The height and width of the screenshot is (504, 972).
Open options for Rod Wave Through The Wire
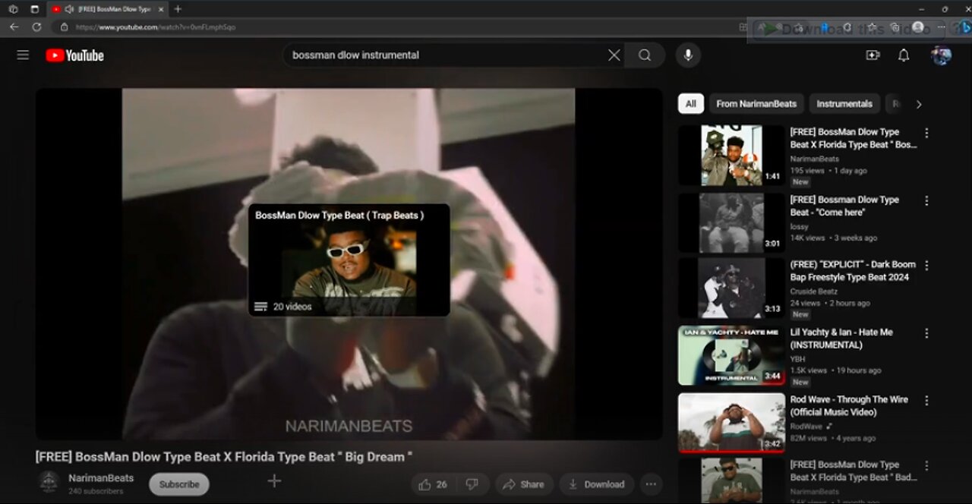[x=926, y=400]
